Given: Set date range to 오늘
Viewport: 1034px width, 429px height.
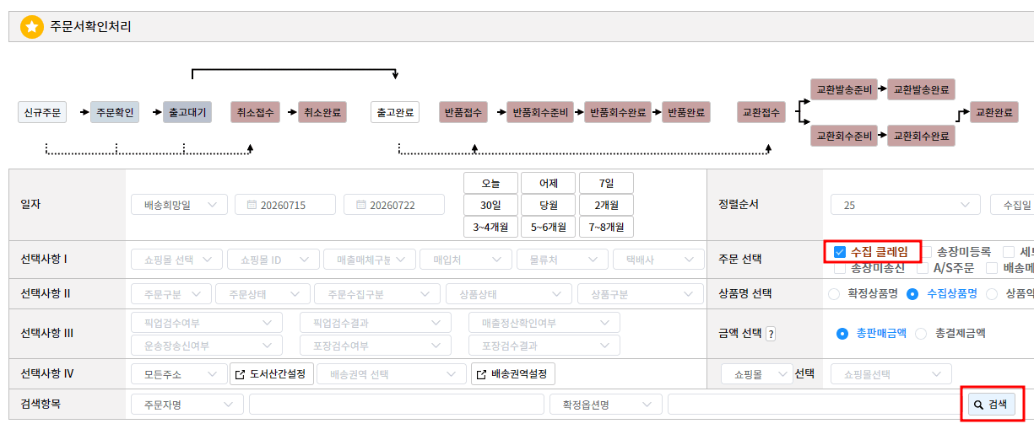Looking at the screenshot, I should tap(490, 183).
